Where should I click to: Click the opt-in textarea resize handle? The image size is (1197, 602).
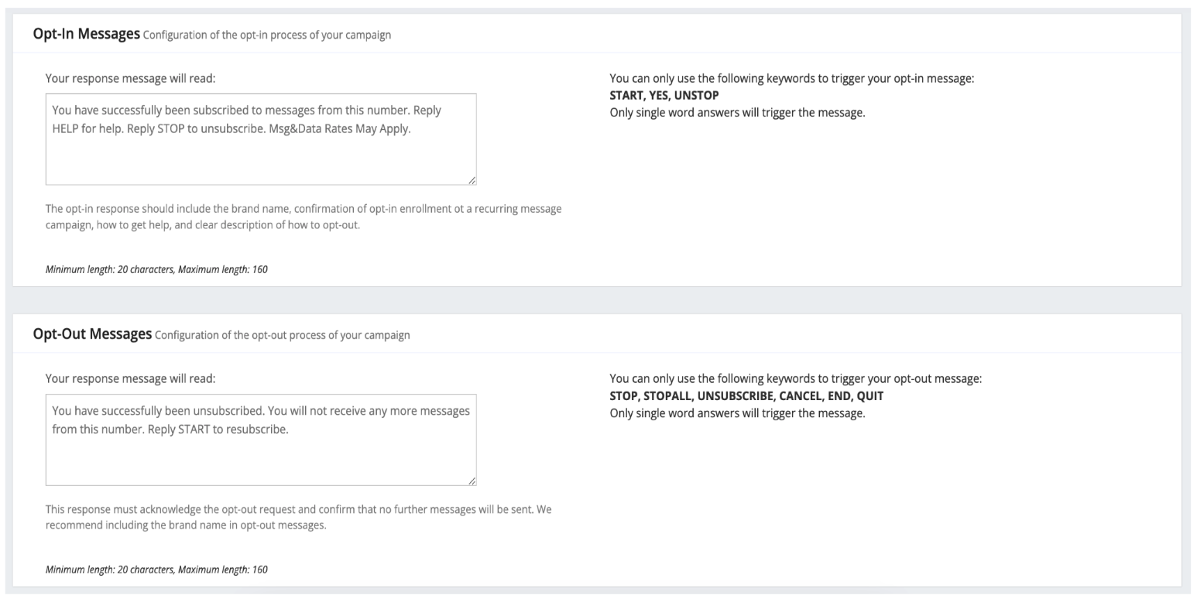tap(472, 180)
